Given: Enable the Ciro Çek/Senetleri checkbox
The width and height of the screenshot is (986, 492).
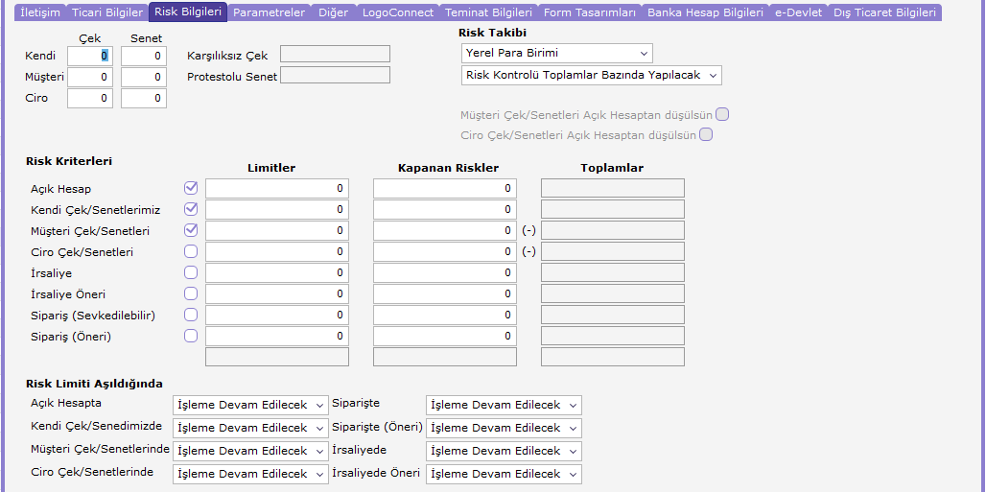Looking at the screenshot, I should 191,251.
